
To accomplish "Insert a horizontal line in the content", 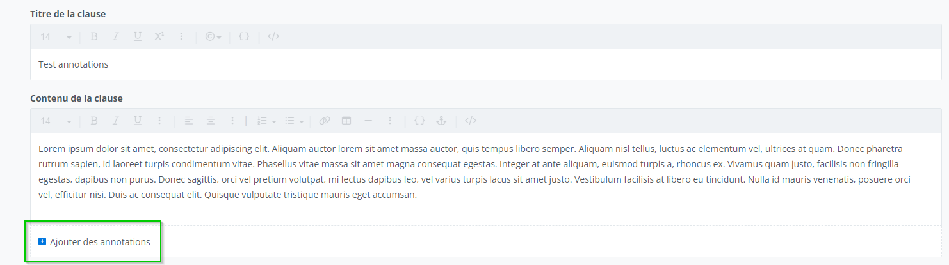I will 368,121.
